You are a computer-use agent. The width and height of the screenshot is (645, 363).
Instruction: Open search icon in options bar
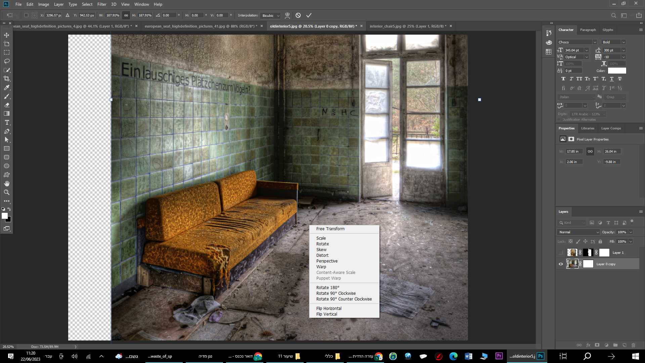coord(613,15)
